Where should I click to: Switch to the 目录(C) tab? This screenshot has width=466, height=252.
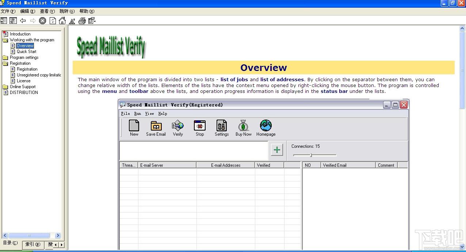[x=10, y=243]
